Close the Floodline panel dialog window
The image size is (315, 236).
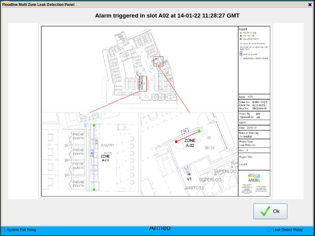(310, 5)
